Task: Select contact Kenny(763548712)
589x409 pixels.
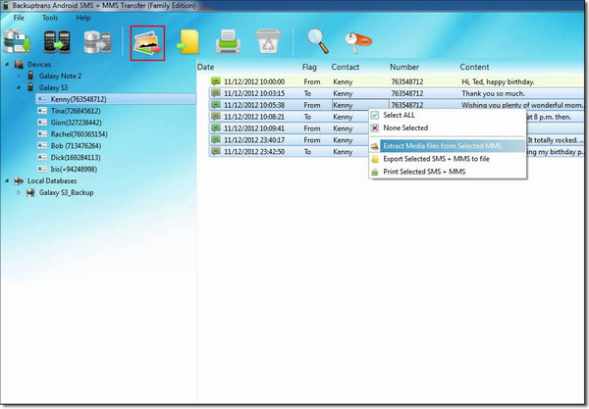Action: pyautogui.click(x=116, y=99)
